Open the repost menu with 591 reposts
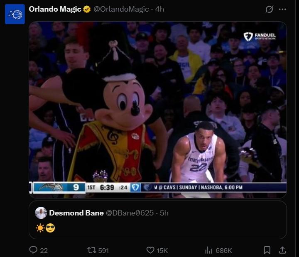Screen dimensions: 299x257 pyautogui.click(x=92, y=250)
